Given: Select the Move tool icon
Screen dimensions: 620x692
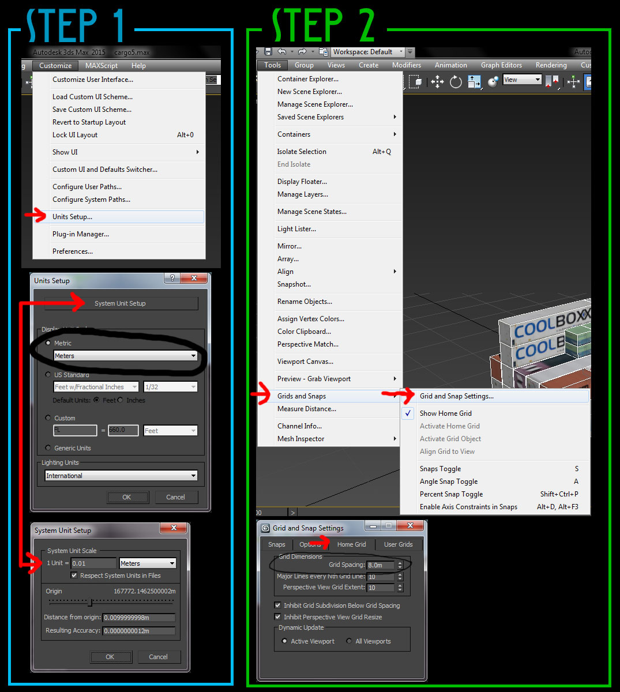Looking at the screenshot, I should [x=437, y=82].
